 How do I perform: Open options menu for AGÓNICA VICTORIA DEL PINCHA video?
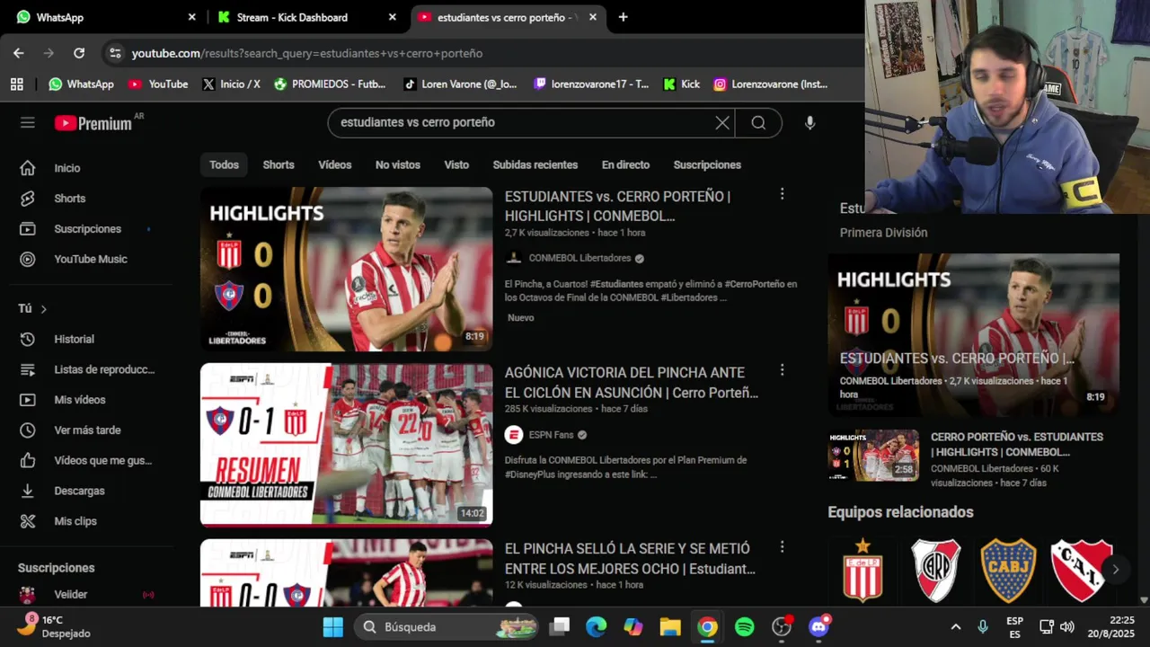[782, 370]
